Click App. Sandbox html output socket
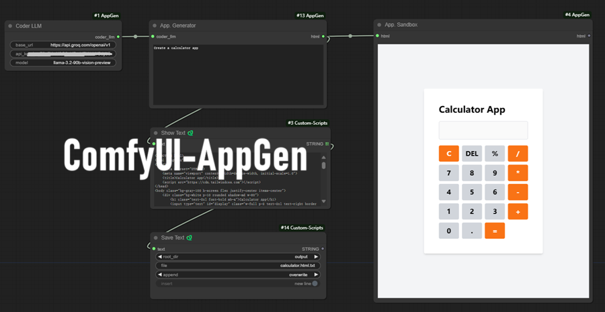This screenshot has height=312, width=605. 589,36
